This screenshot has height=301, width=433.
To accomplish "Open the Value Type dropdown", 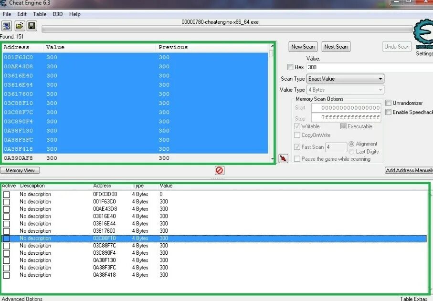I will click(345, 90).
